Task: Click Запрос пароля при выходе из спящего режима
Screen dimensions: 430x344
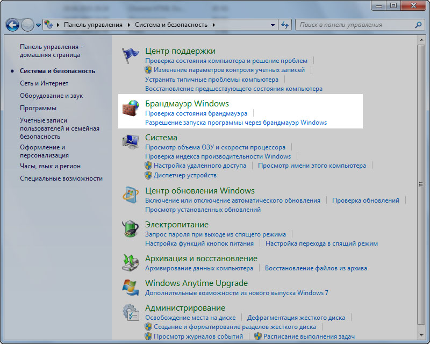Action: coord(216,234)
